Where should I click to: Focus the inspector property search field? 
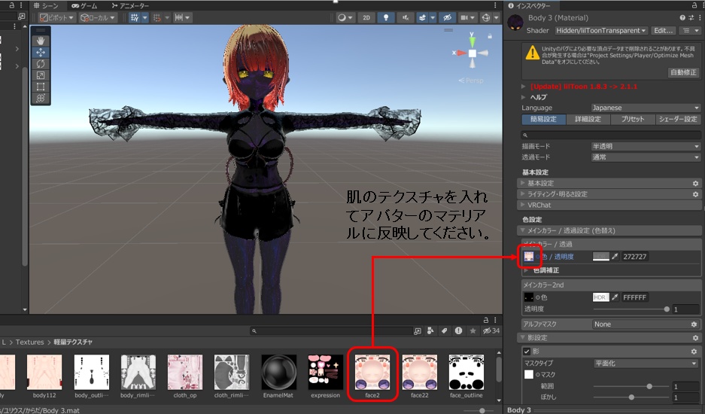tap(611, 135)
